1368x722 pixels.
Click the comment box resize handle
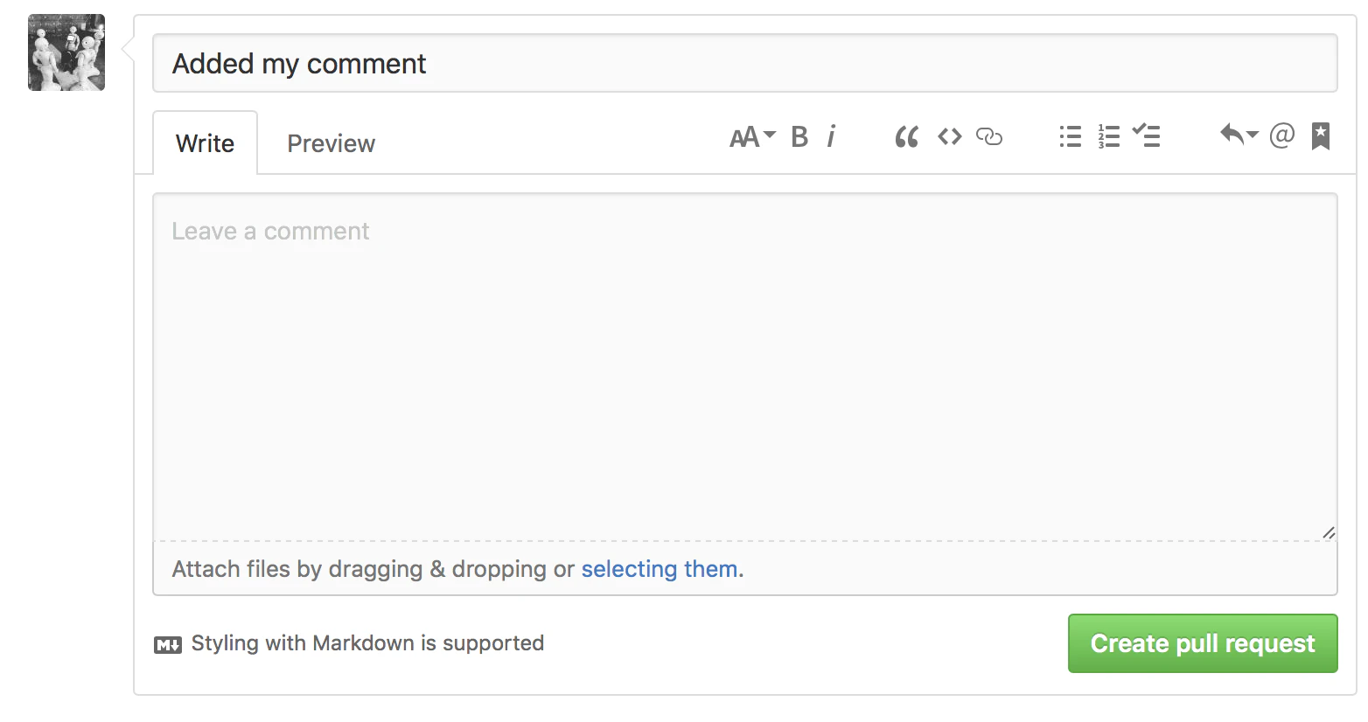[1329, 532]
